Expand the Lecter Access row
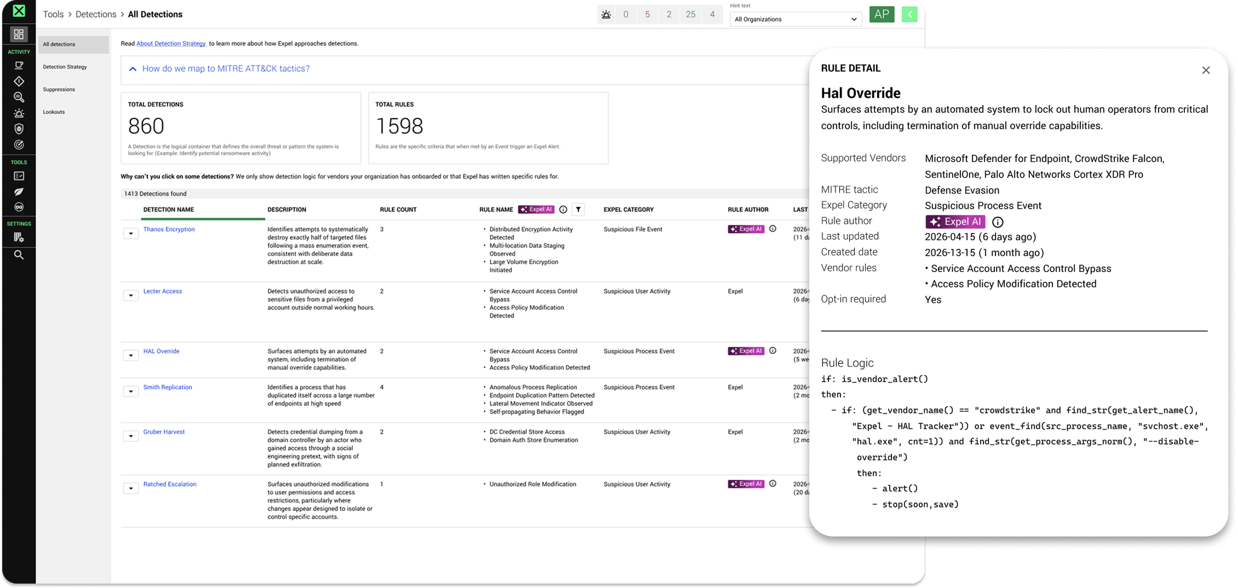Viewport: 1238px width, 588px height. (131, 295)
